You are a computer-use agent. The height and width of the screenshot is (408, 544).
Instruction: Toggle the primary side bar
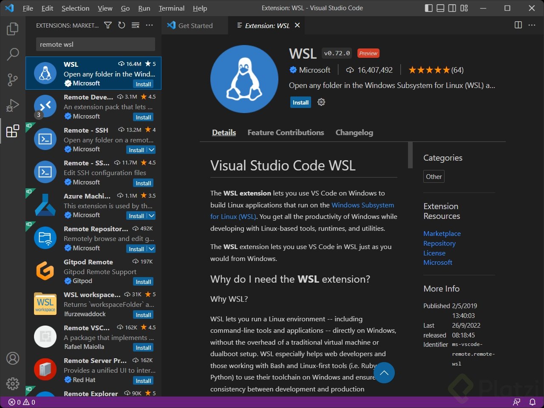tap(429, 8)
